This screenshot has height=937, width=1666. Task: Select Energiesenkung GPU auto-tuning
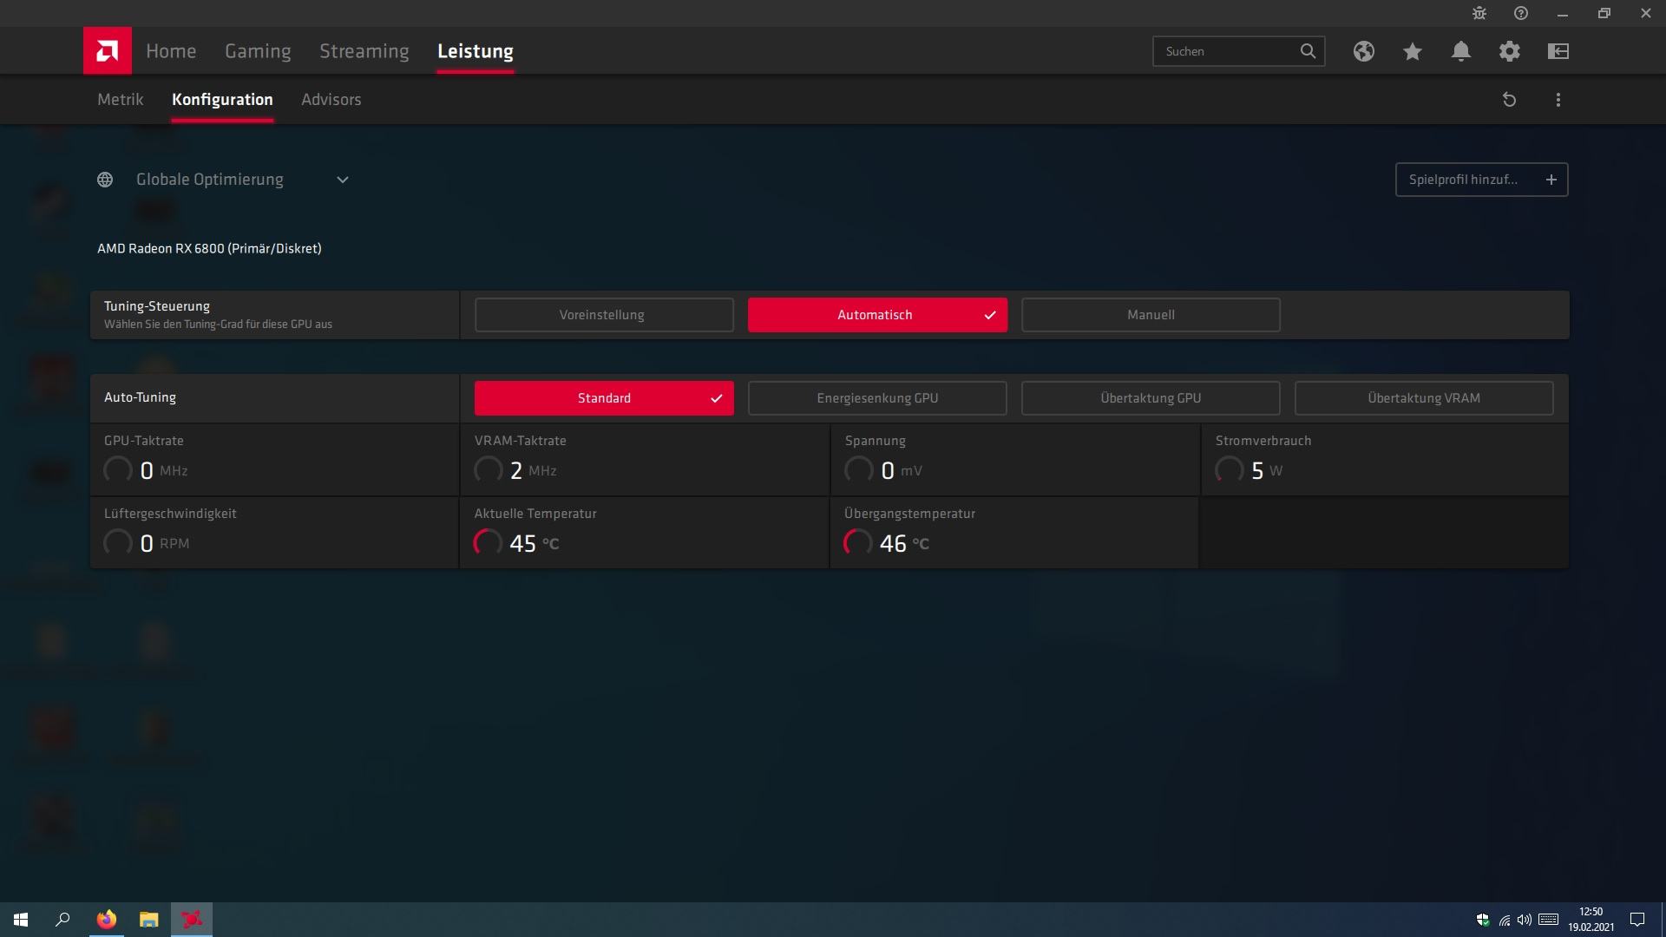click(877, 398)
